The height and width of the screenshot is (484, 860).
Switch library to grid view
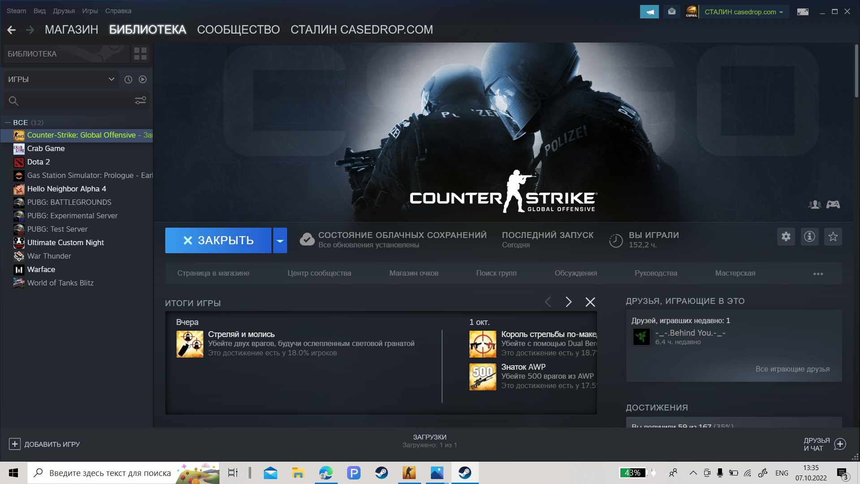coord(140,54)
